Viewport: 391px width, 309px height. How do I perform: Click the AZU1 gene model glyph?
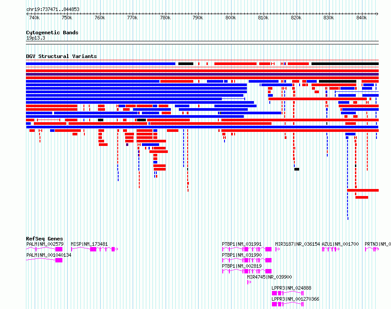331,249
